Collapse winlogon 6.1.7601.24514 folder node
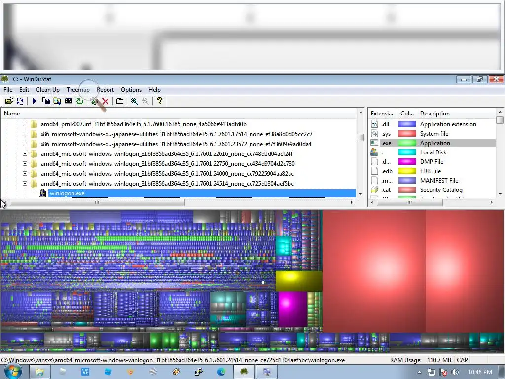Screen dimensions: 505x379 coord(25,184)
